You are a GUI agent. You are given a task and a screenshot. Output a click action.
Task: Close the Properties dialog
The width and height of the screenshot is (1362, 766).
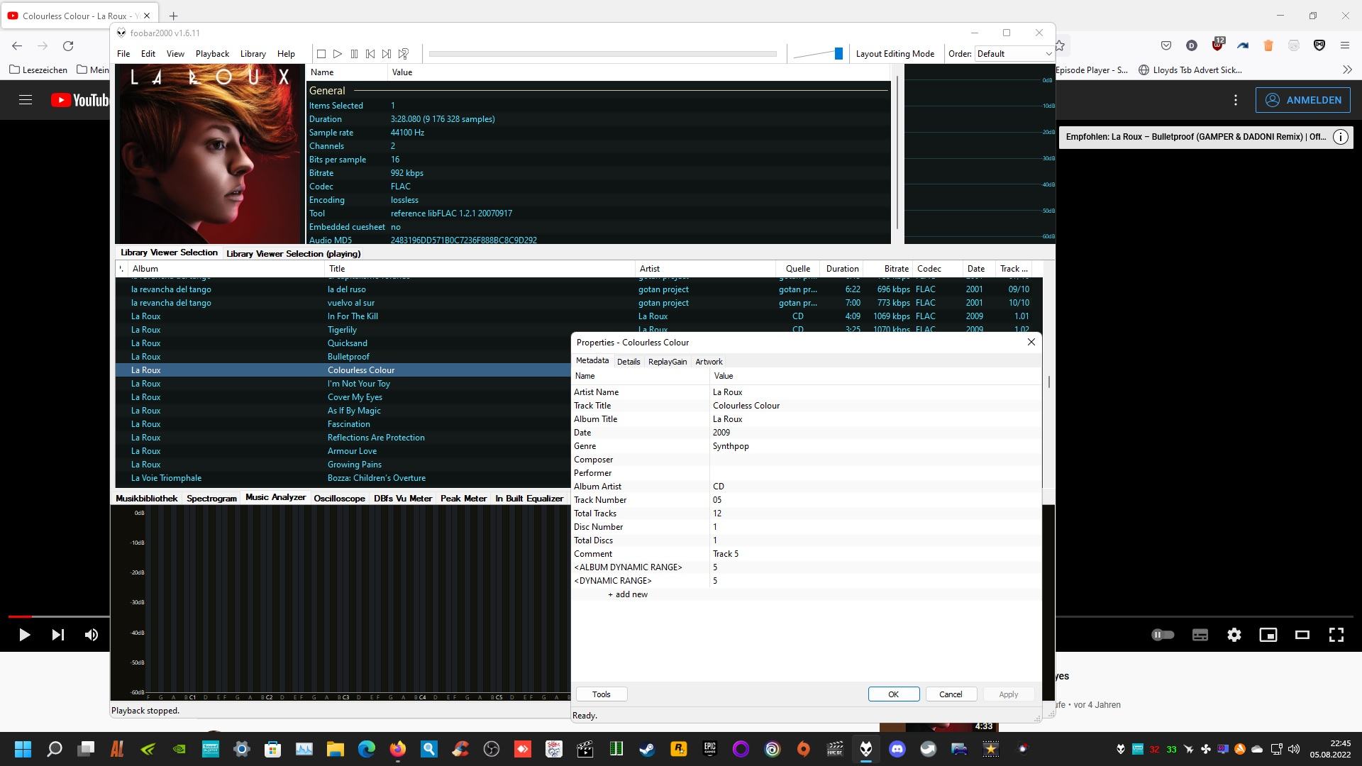tap(1031, 342)
